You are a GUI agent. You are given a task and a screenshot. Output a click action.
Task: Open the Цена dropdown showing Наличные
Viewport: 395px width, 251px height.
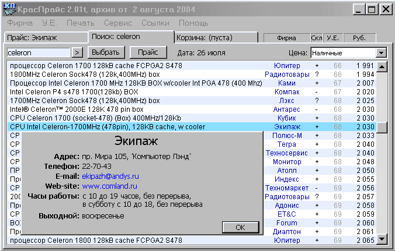coord(382,53)
